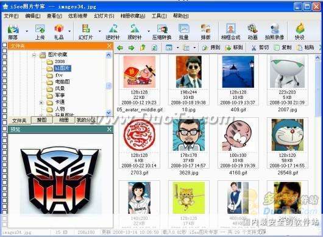Switch to the 我的分区 tab

click(86, 120)
